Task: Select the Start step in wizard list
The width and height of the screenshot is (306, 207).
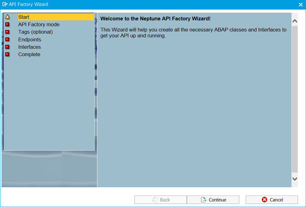Action: (x=24, y=17)
